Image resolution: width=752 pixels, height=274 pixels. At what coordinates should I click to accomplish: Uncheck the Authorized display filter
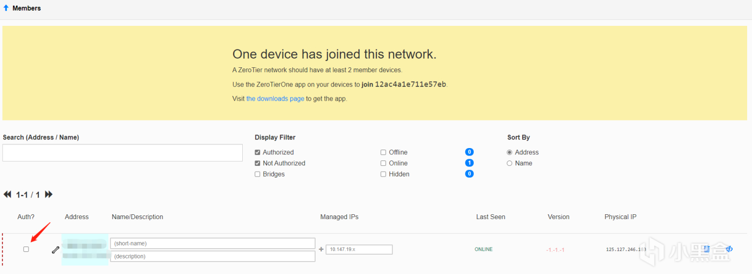pyautogui.click(x=257, y=152)
